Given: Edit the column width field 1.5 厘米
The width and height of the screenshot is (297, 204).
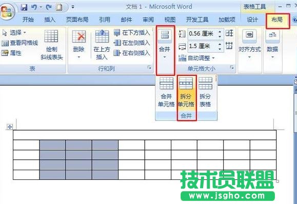Looking at the screenshot, I should (202, 46).
